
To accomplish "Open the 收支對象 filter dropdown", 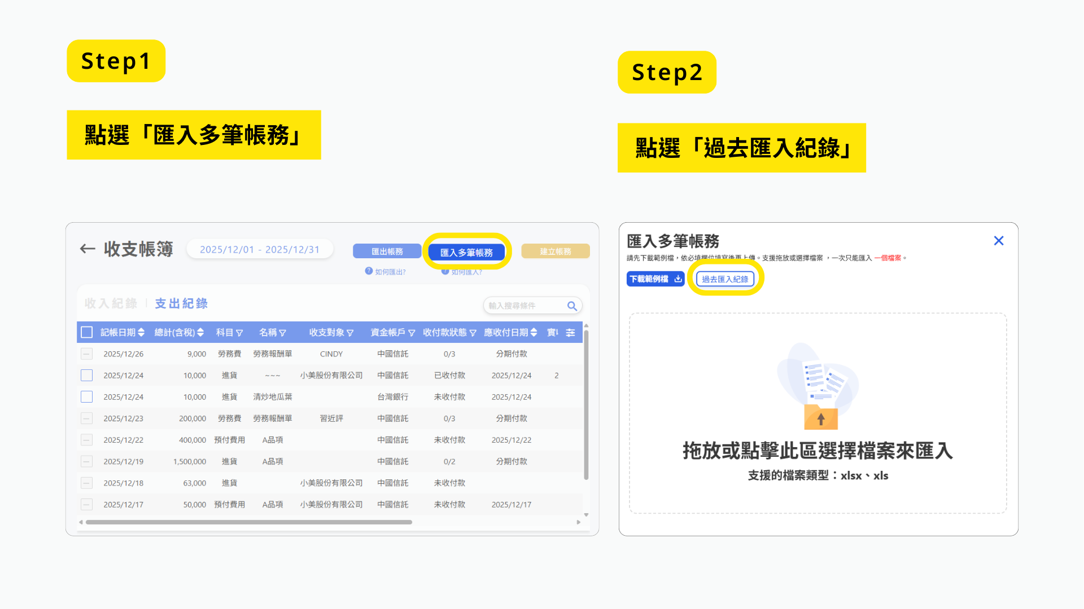I will tap(350, 333).
